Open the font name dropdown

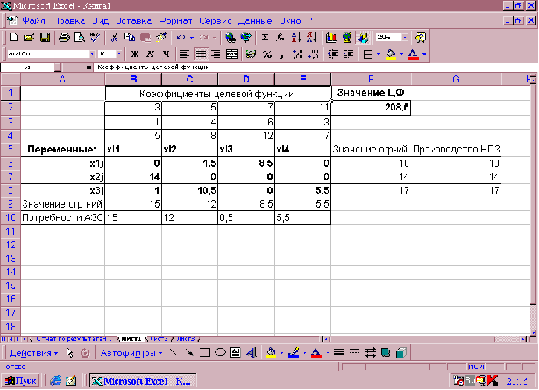tap(92, 54)
